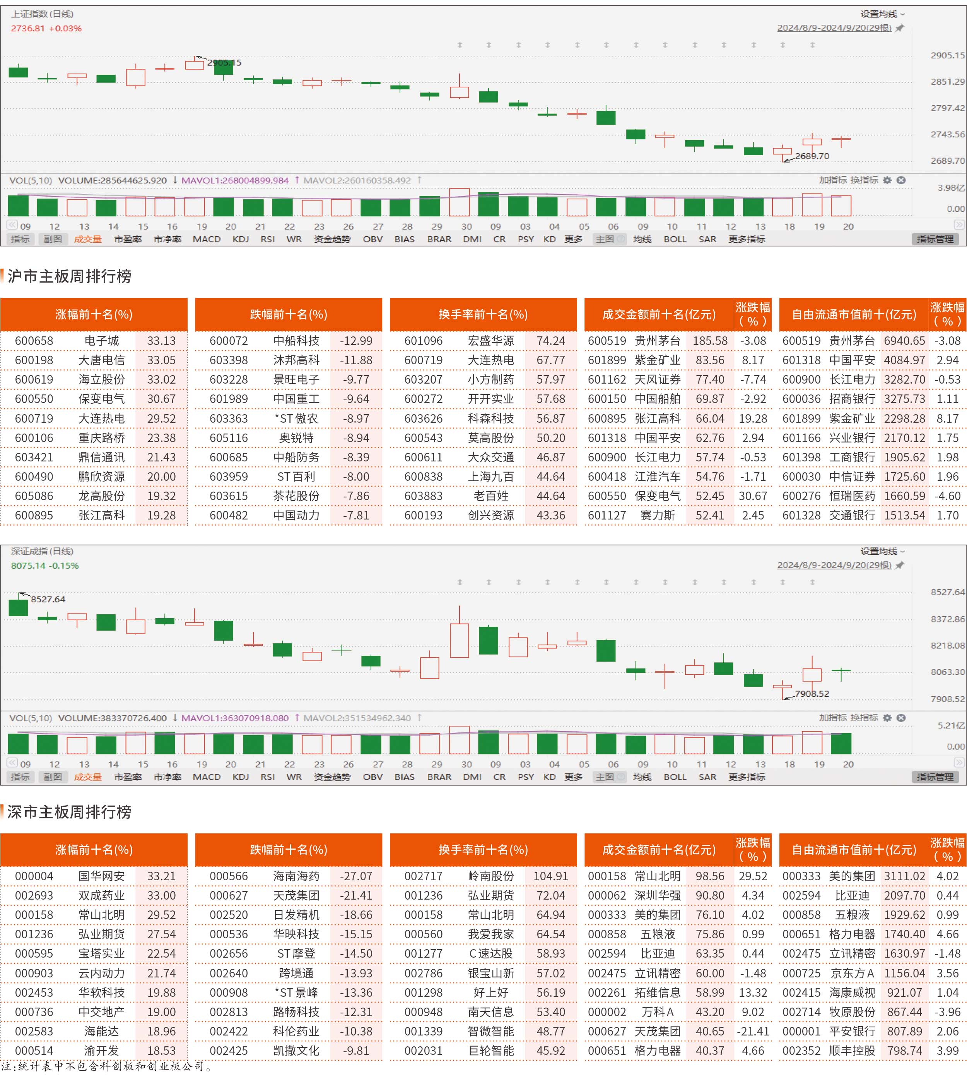Screen dimensions: 967x1080
Task: Open 更多 sub-chart indicators in Shanghai toolbar
Action: 573,239
